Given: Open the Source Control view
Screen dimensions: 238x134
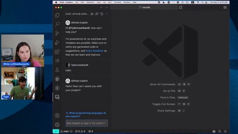Looking at the screenshot, I should pos(57,33).
